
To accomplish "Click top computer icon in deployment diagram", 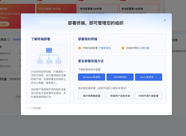I will (x=49, y=50).
